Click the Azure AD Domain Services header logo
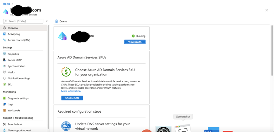 coord(6,12)
